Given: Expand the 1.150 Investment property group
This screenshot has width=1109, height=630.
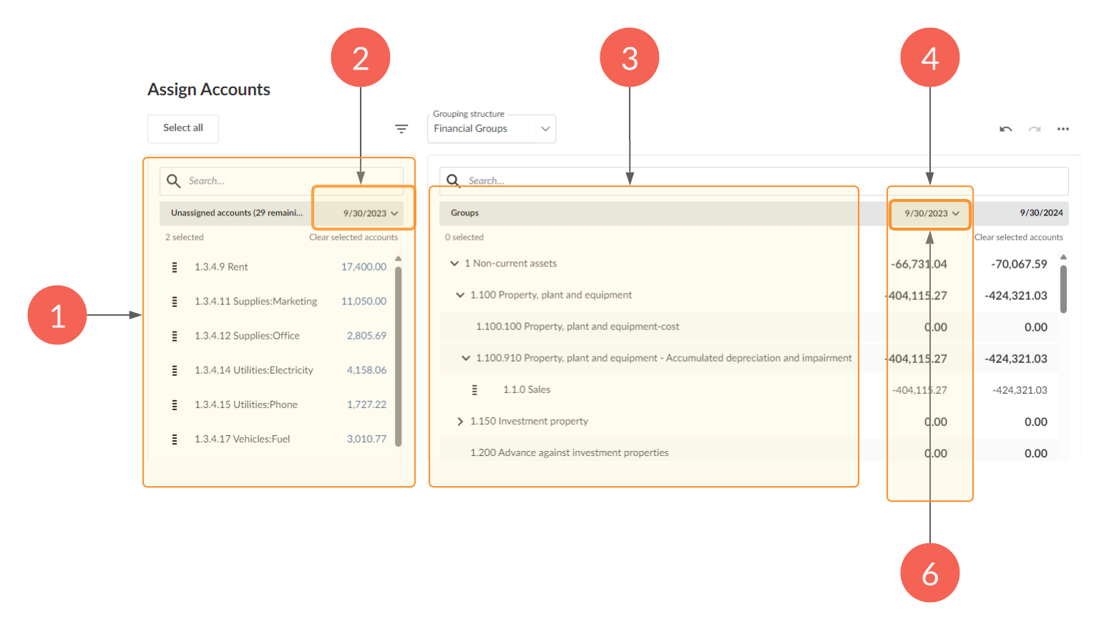Looking at the screenshot, I should pyautogui.click(x=460, y=421).
